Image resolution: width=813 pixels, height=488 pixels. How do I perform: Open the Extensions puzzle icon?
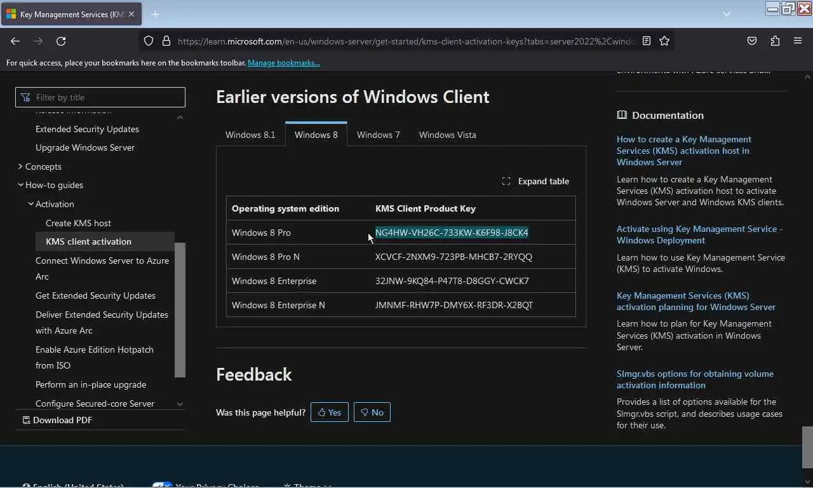pos(775,41)
